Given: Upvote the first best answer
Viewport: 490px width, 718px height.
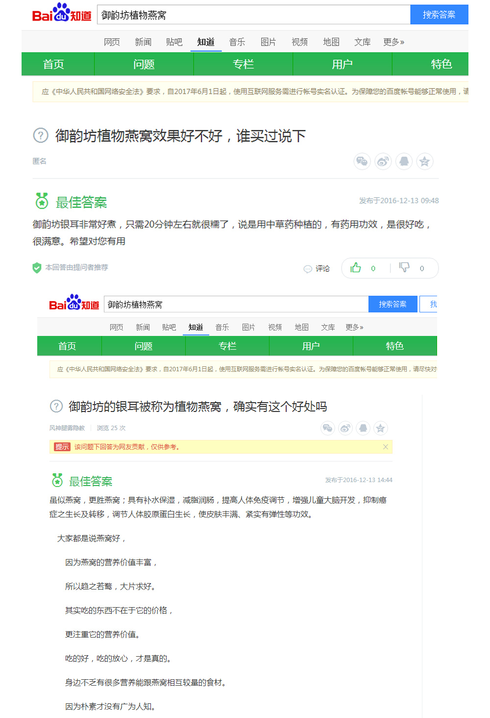Looking at the screenshot, I should 356,268.
